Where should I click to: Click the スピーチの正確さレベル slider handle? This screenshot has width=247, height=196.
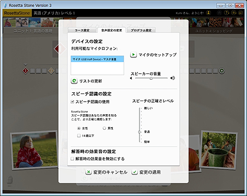point(139,132)
